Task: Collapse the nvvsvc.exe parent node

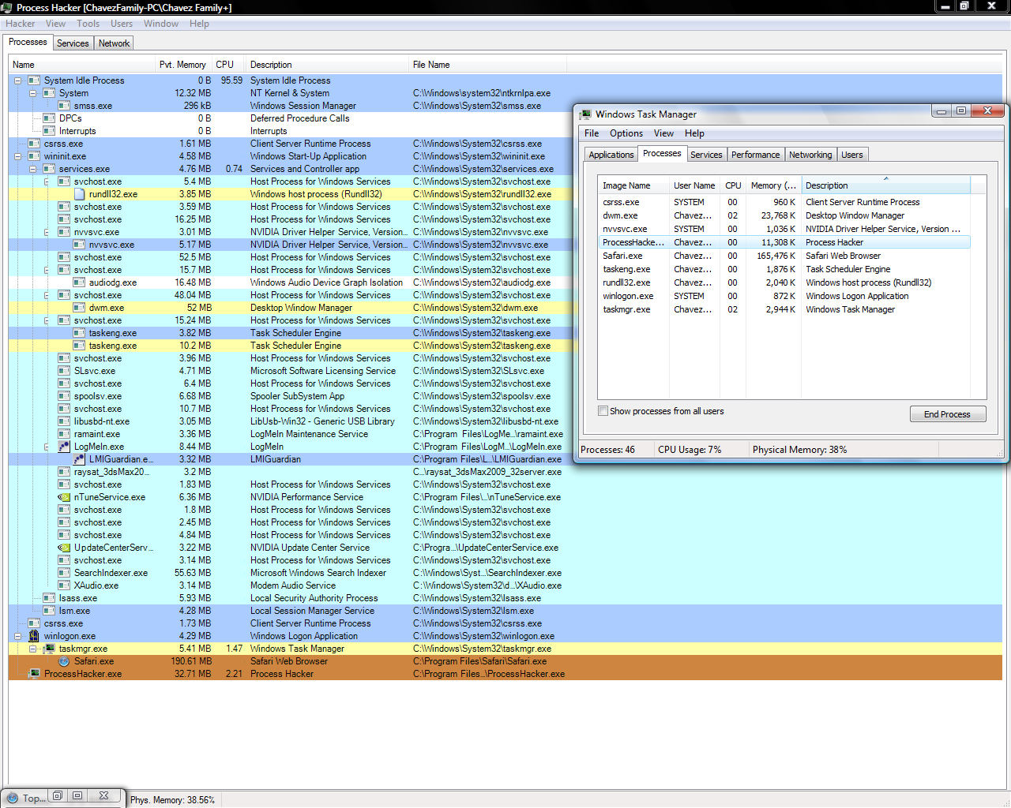Action: 48,232
